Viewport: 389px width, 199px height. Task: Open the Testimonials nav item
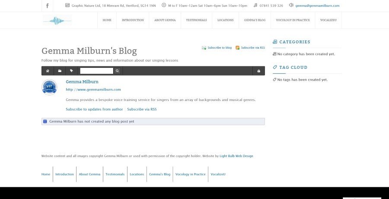(196, 20)
